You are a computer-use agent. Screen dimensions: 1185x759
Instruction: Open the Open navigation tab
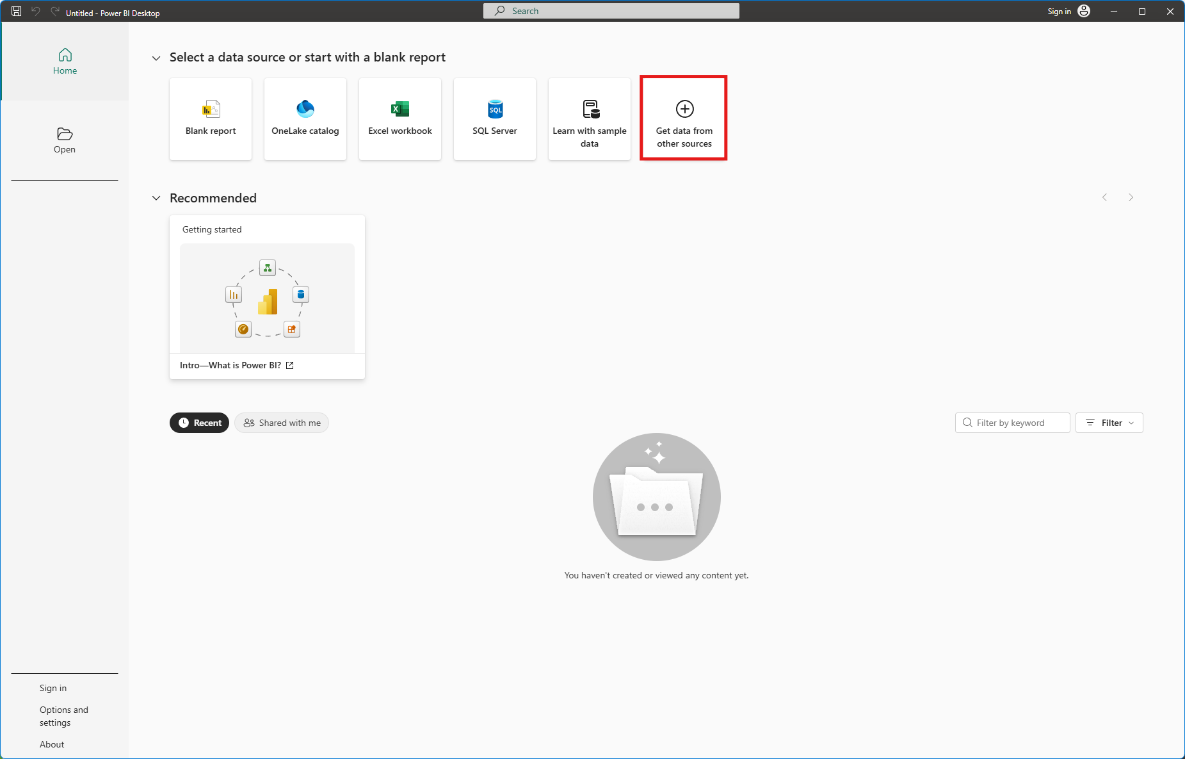(65, 140)
